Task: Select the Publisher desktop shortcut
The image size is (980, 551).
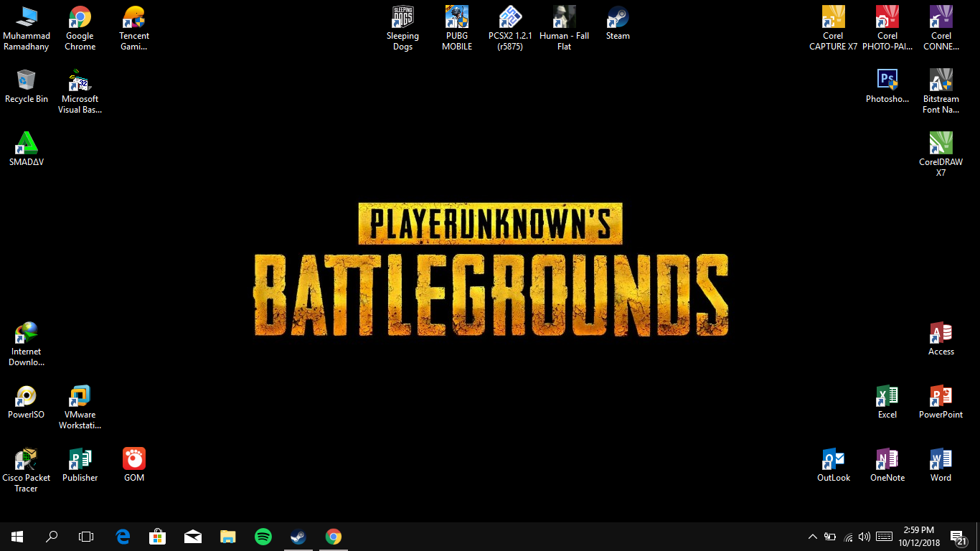Action: tap(80, 465)
